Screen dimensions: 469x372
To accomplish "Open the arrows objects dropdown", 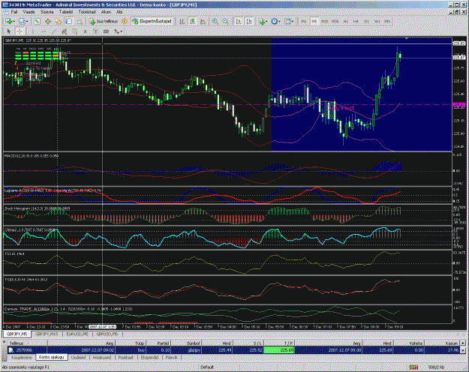I will (x=118, y=31).
